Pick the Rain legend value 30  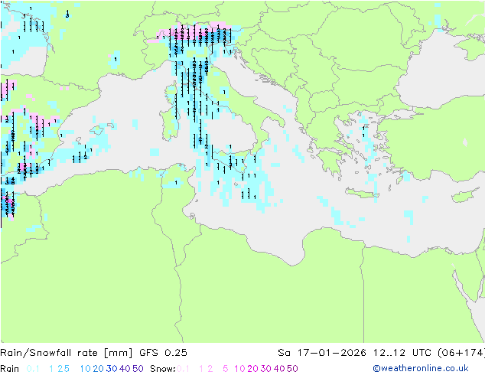pos(112,369)
